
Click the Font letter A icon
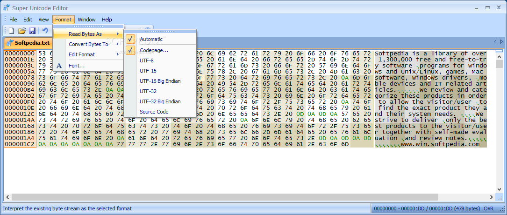59,66
